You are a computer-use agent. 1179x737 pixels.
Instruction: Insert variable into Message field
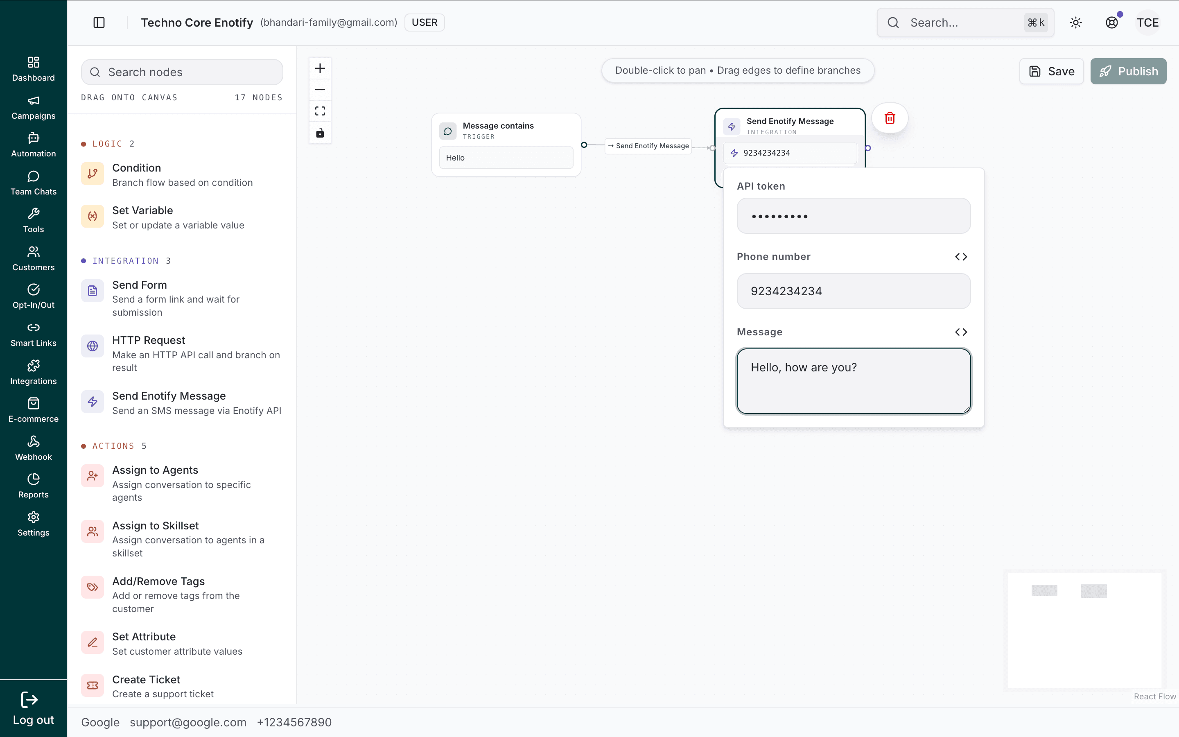click(x=961, y=332)
